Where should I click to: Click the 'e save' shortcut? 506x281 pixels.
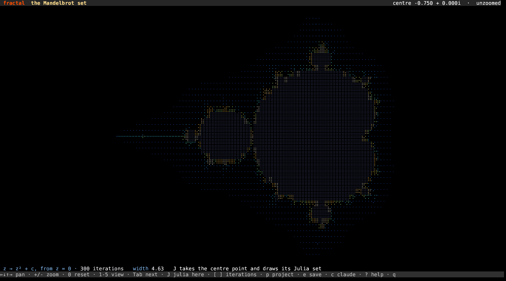pos(312,275)
